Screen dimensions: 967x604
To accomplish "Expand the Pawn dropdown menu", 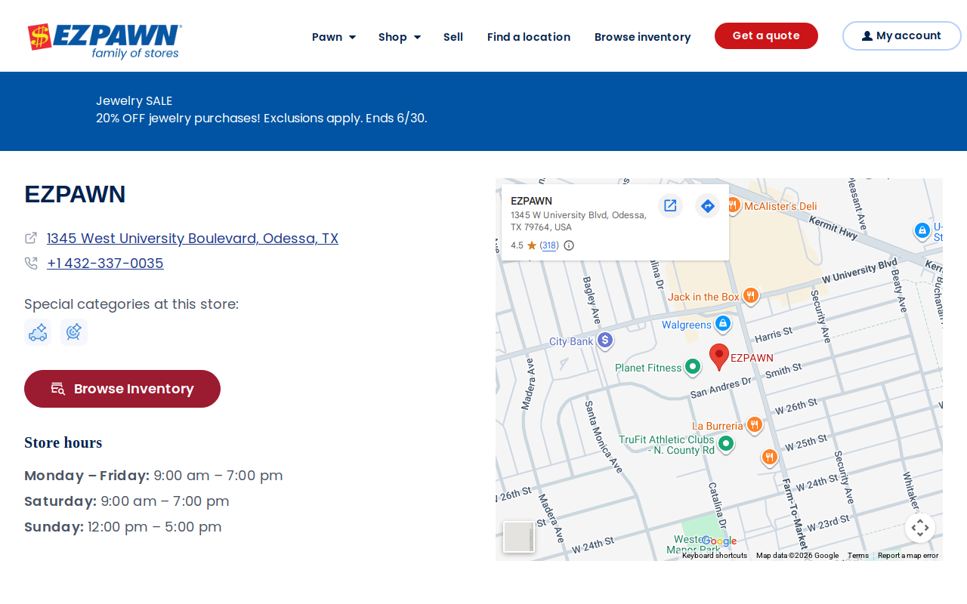I will pyautogui.click(x=334, y=37).
